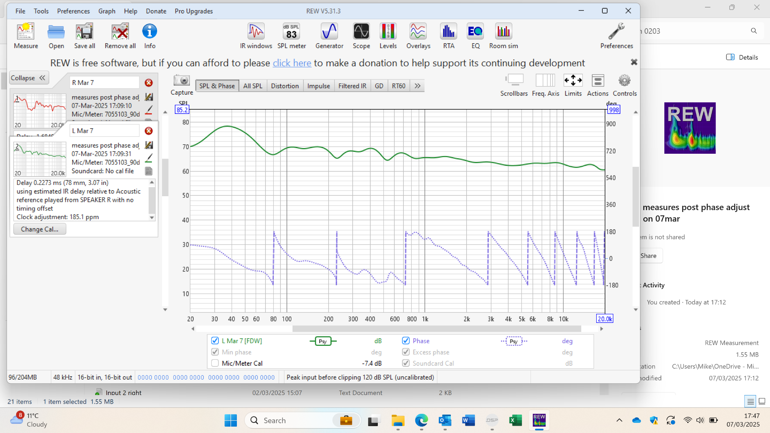Collapse the measurements panel
770x433 pixels.
click(29, 78)
